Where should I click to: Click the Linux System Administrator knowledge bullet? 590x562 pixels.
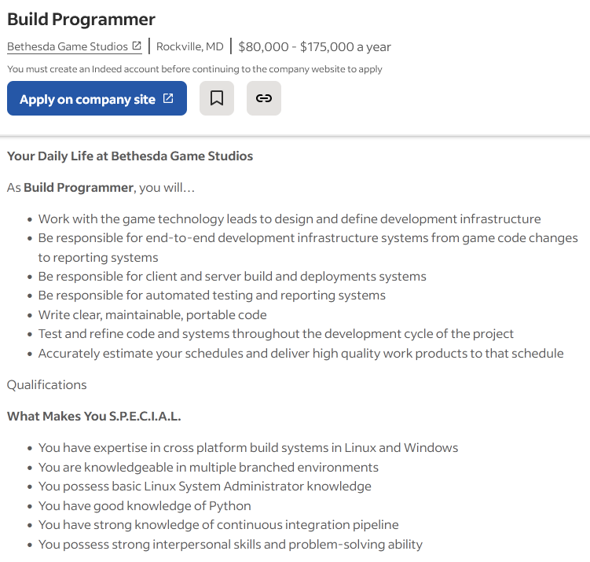[204, 486]
